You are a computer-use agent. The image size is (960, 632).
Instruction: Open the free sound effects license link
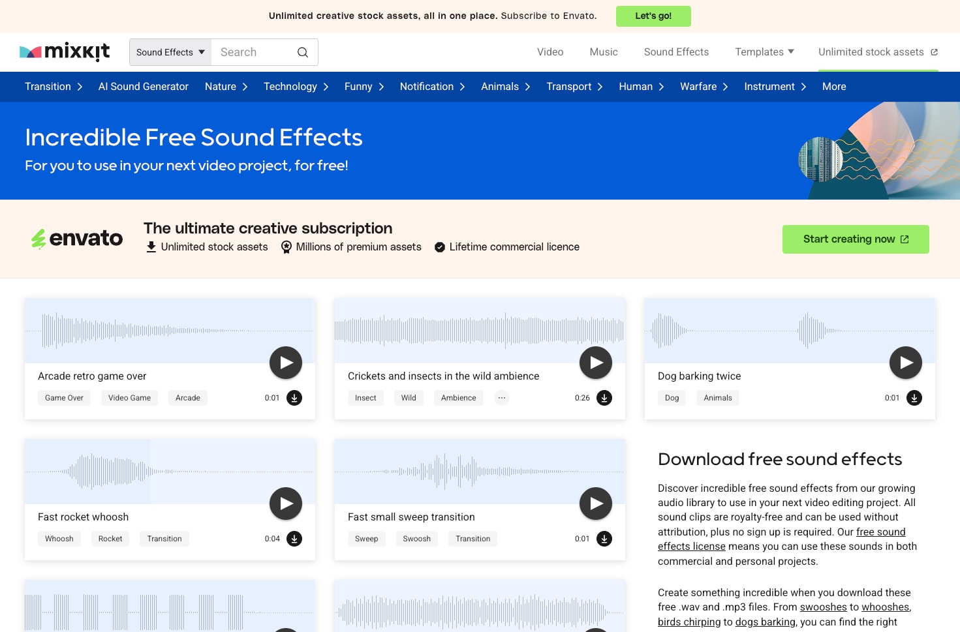[x=782, y=539]
